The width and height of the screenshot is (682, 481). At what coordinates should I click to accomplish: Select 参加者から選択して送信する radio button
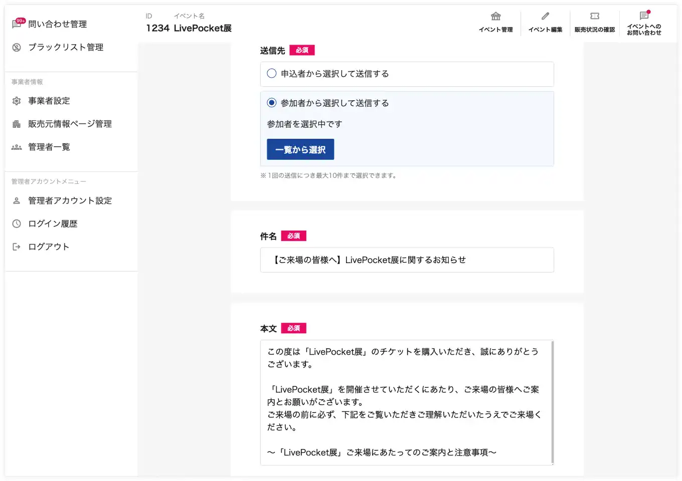pyautogui.click(x=272, y=103)
